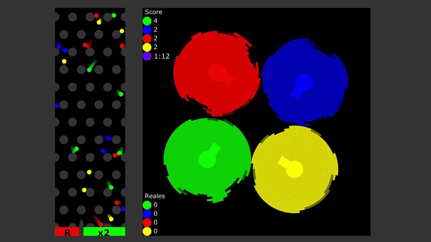Click the green x2 multiplier slot
The width and height of the screenshot is (431, 242).
104,232
